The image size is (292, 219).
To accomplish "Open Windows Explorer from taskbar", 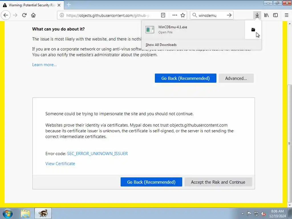I will [x=25, y=213].
